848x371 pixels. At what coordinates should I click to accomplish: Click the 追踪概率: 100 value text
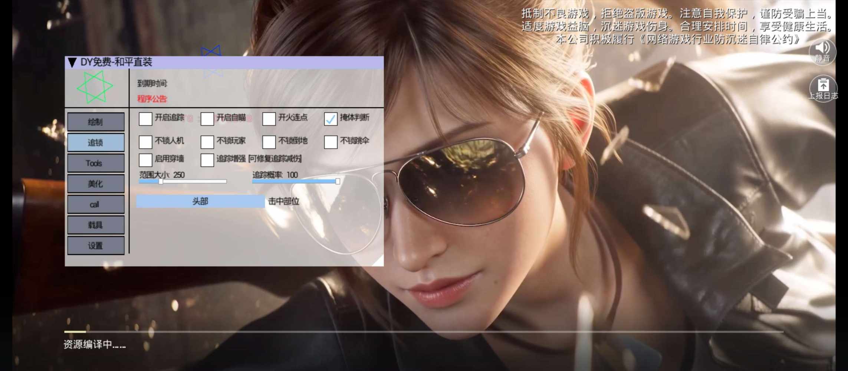click(x=275, y=175)
